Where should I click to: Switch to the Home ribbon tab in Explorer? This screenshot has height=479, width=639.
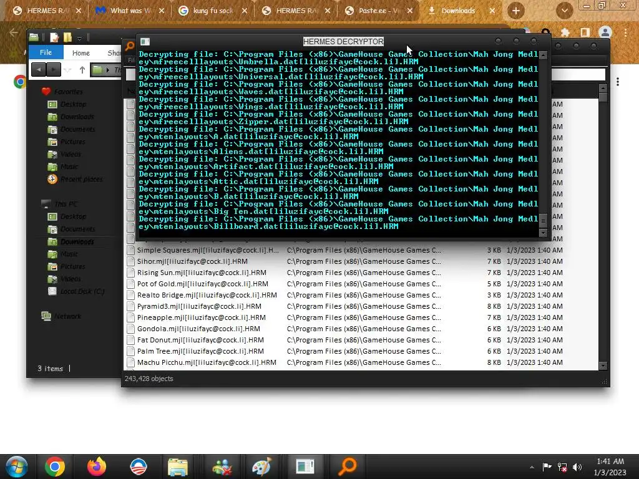(x=80, y=53)
